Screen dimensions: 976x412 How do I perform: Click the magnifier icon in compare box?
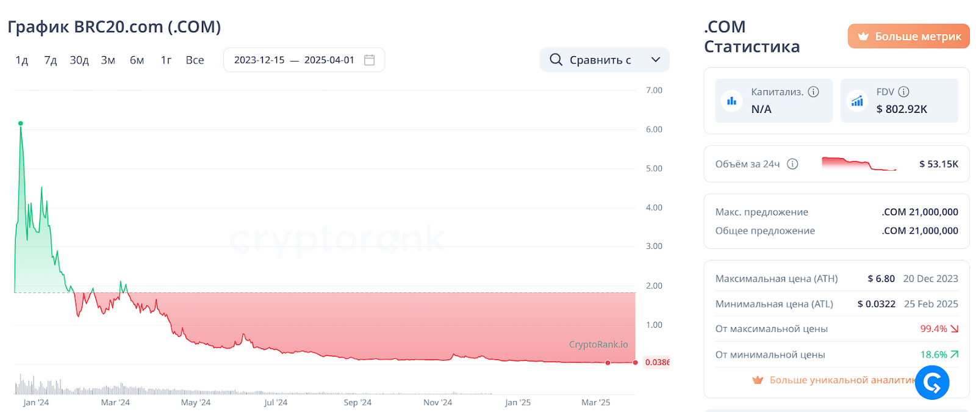[556, 60]
